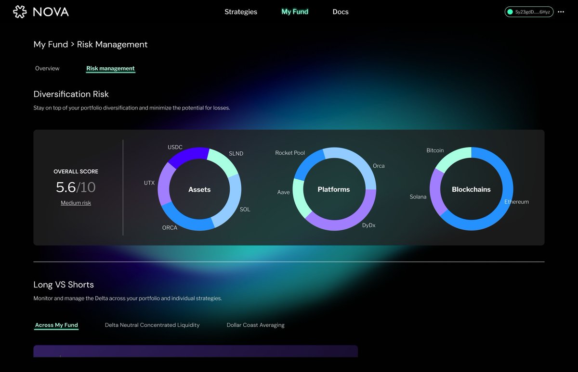Screen dimensions: 578x372
Task: Open the Docs nav item
Action: point(341,12)
